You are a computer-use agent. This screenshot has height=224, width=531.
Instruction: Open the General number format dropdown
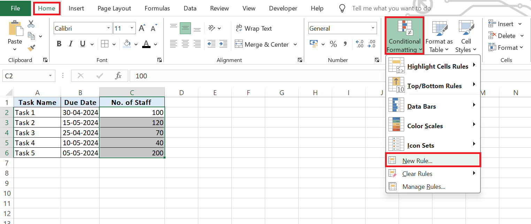point(374,28)
